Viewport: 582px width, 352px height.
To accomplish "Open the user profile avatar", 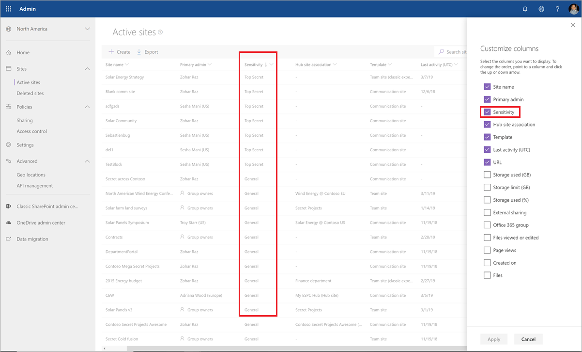I will tap(573, 9).
